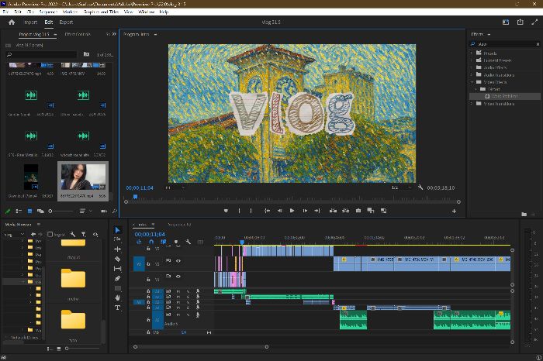Viewport: 543px width, 361px height.
Task: Open the Help menu
Action: pos(164,12)
